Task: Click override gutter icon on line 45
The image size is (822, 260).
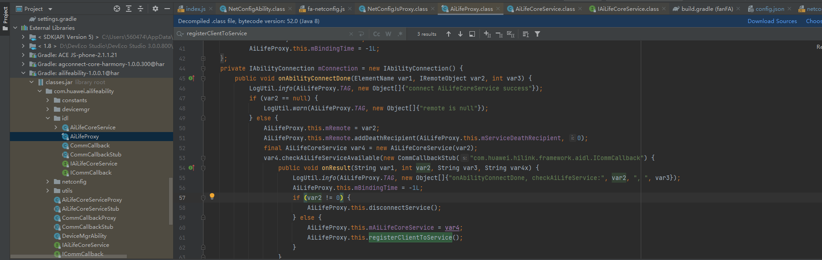Action: pos(191,78)
